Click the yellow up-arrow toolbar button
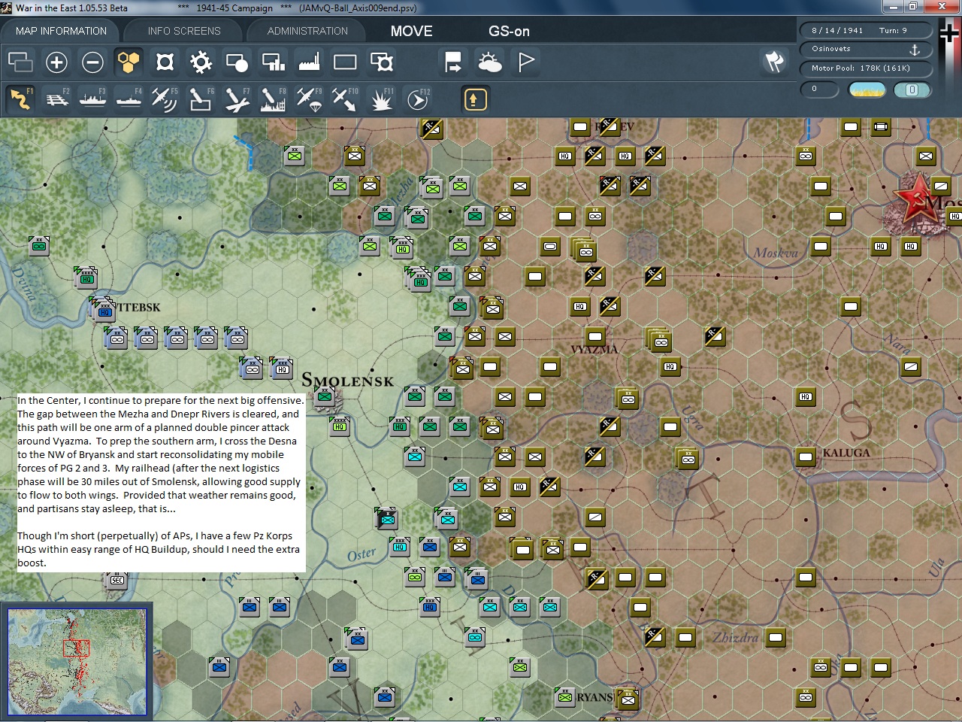The width and height of the screenshot is (962, 722). click(475, 99)
